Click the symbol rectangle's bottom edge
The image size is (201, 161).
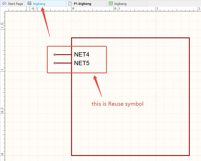coord(130,155)
